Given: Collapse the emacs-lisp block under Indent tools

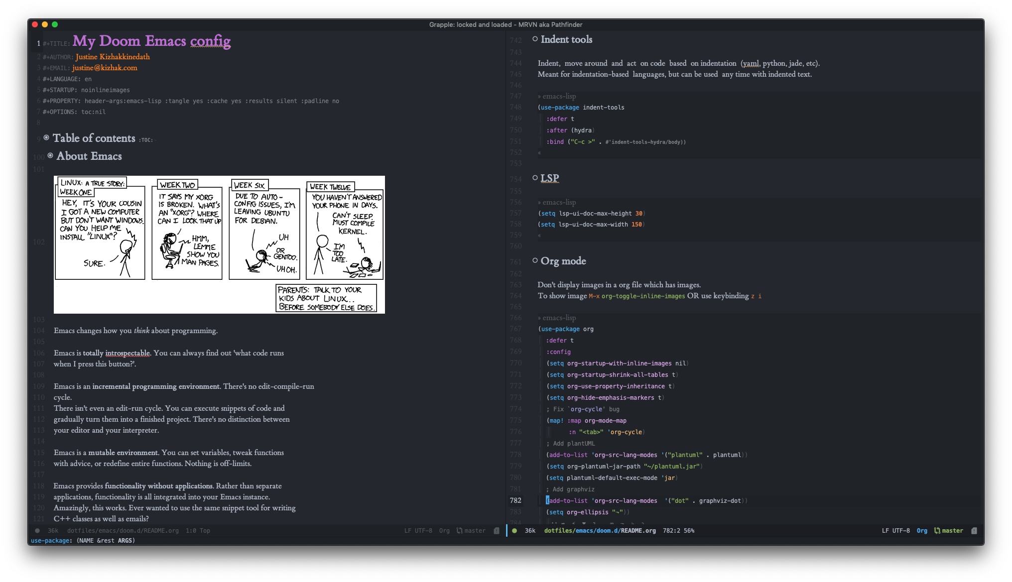Looking at the screenshot, I should pos(557,96).
